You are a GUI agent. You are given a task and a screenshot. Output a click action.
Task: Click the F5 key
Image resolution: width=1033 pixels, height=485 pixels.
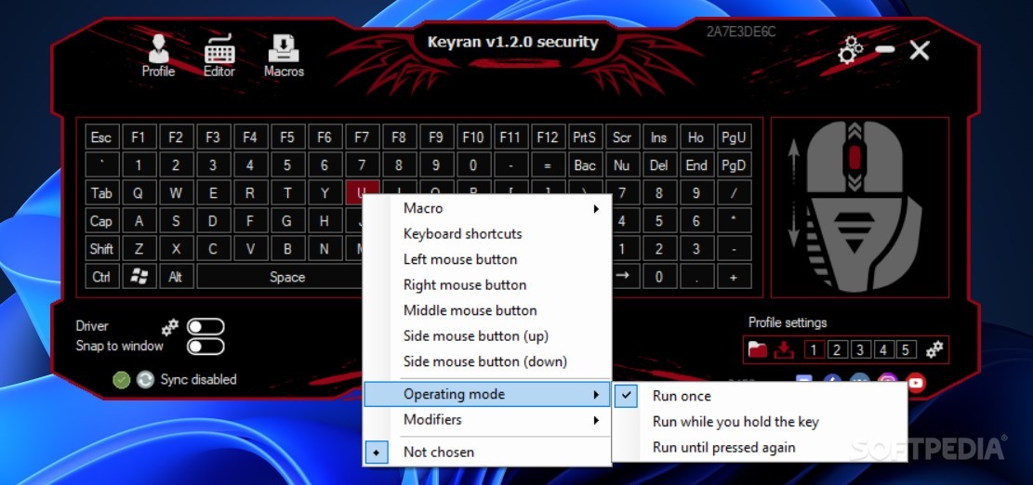287,137
